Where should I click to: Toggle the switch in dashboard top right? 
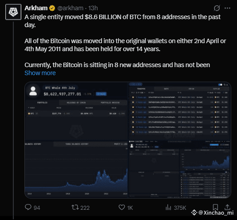pos(221,84)
